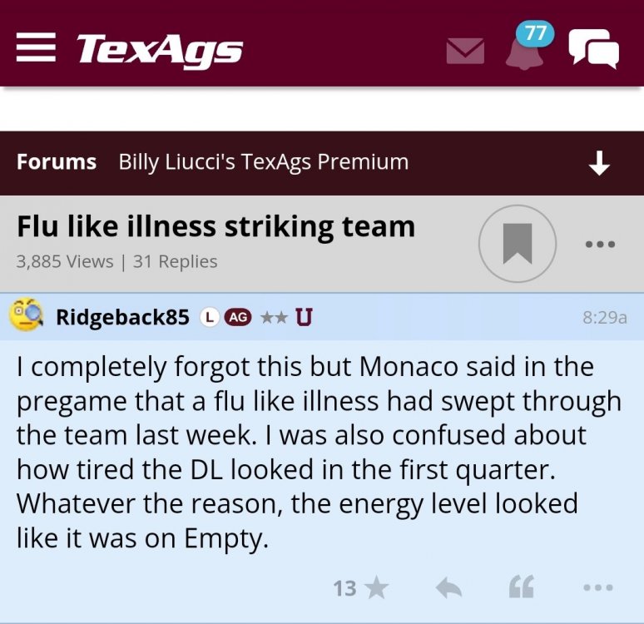Open the mail envelope inbox
The image size is (644, 624).
[x=465, y=51]
